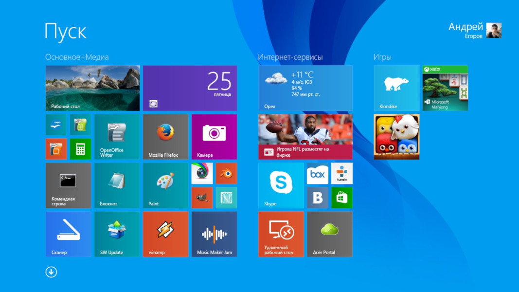Open the colorful birds game tile
Screen dimensions: 519x292
396,137
